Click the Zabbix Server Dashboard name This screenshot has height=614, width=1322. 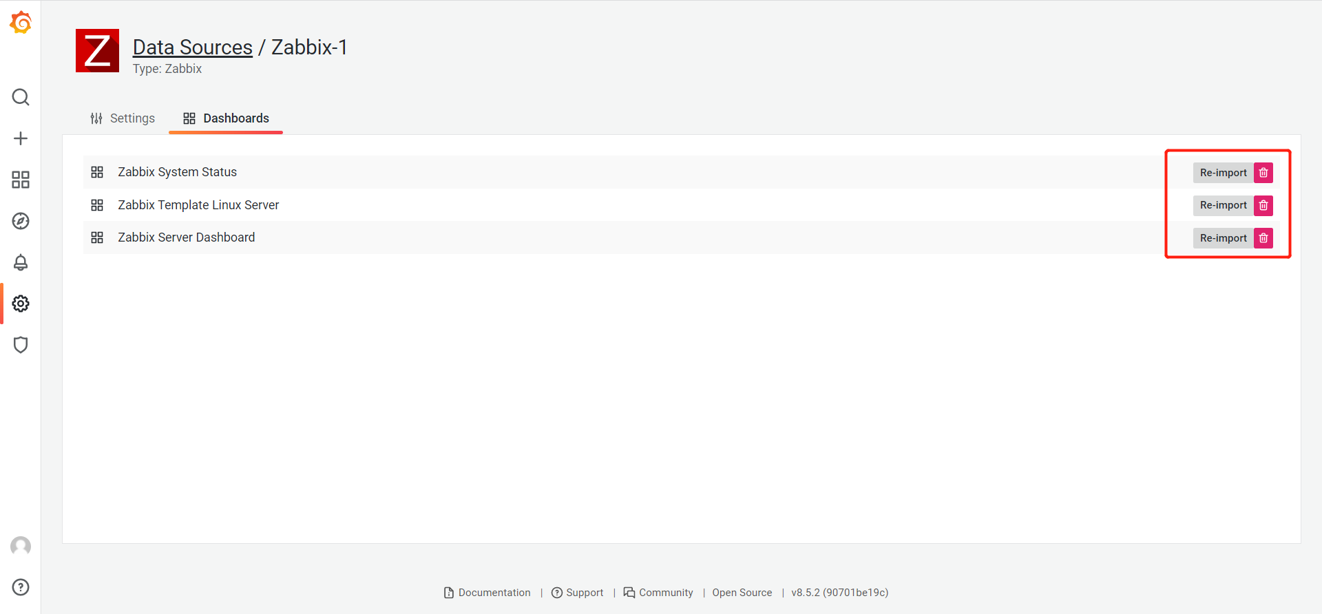click(187, 237)
